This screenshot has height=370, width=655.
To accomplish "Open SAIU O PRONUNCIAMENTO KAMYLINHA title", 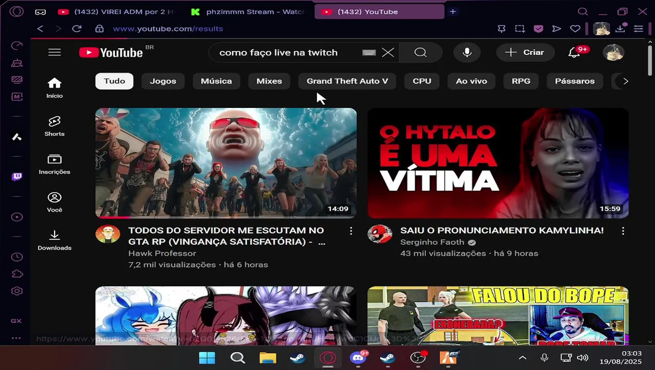I will [x=502, y=230].
